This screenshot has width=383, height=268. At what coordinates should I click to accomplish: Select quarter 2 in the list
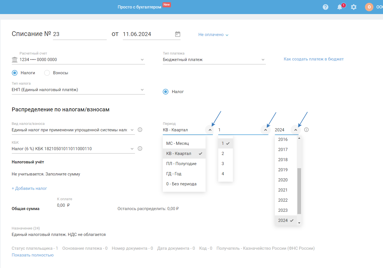click(x=226, y=154)
